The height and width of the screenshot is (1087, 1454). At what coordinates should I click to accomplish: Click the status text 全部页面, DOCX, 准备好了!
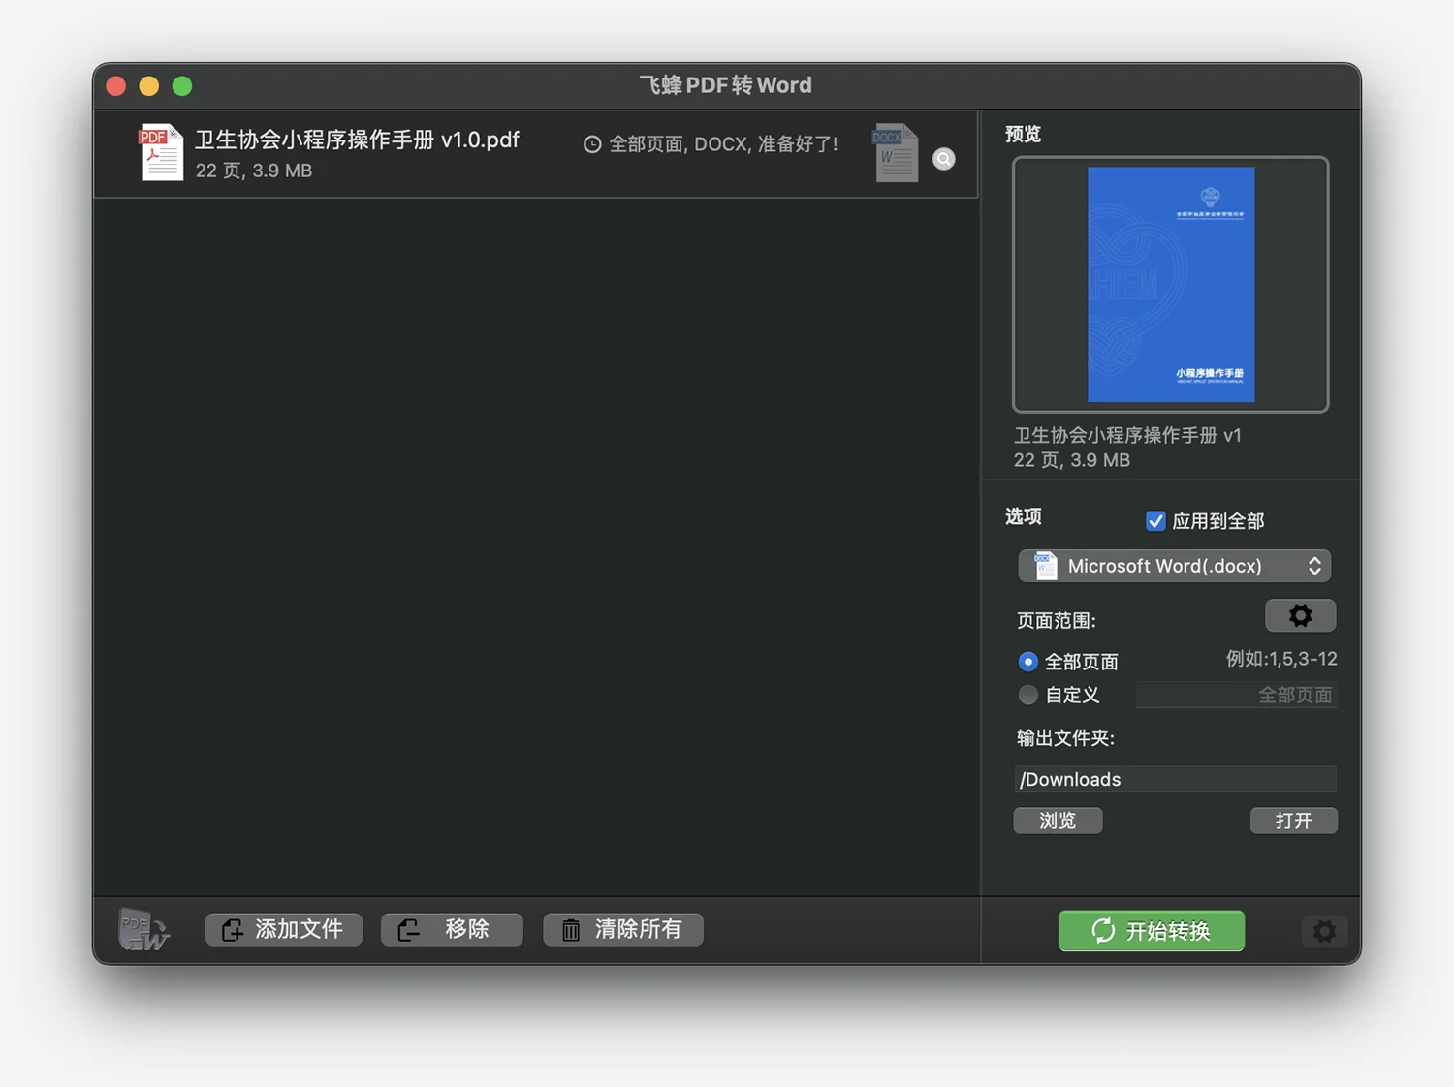pos(723,144)
